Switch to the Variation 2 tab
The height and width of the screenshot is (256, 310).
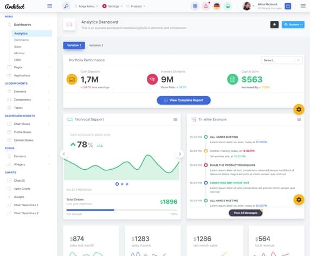pos(96,46)
